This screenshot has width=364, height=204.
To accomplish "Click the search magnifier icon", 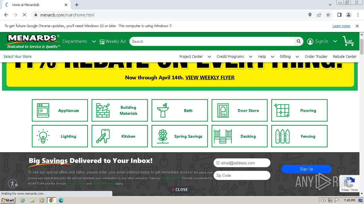I will (x=299, y=41).
